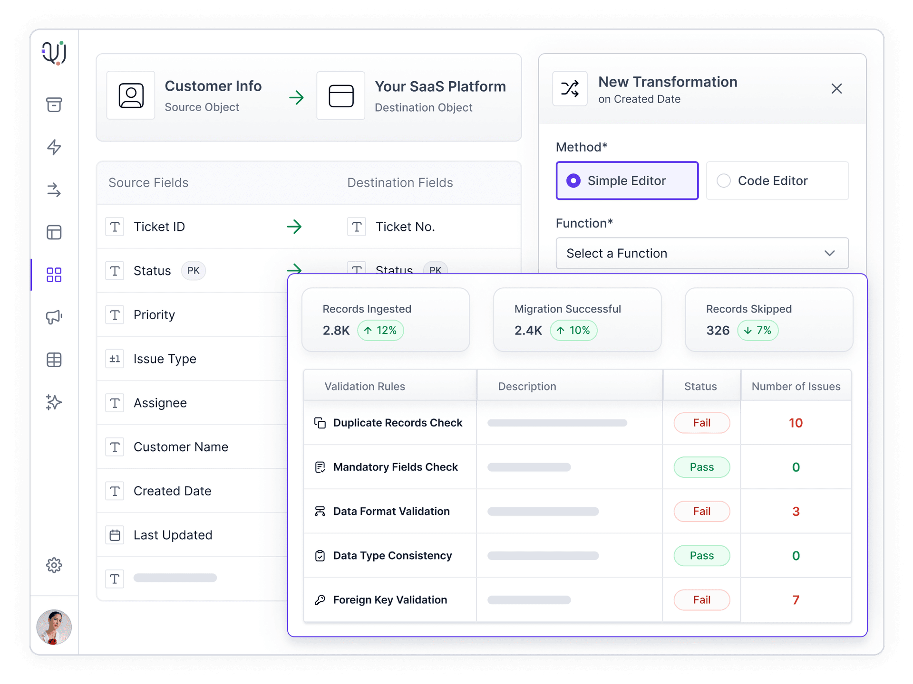Open the archive box sidebar icon
The width and height of the screenshot is (913, 684).
[x=54, y=104]
